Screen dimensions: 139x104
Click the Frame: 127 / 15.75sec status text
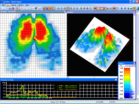[x=58, y=102]
